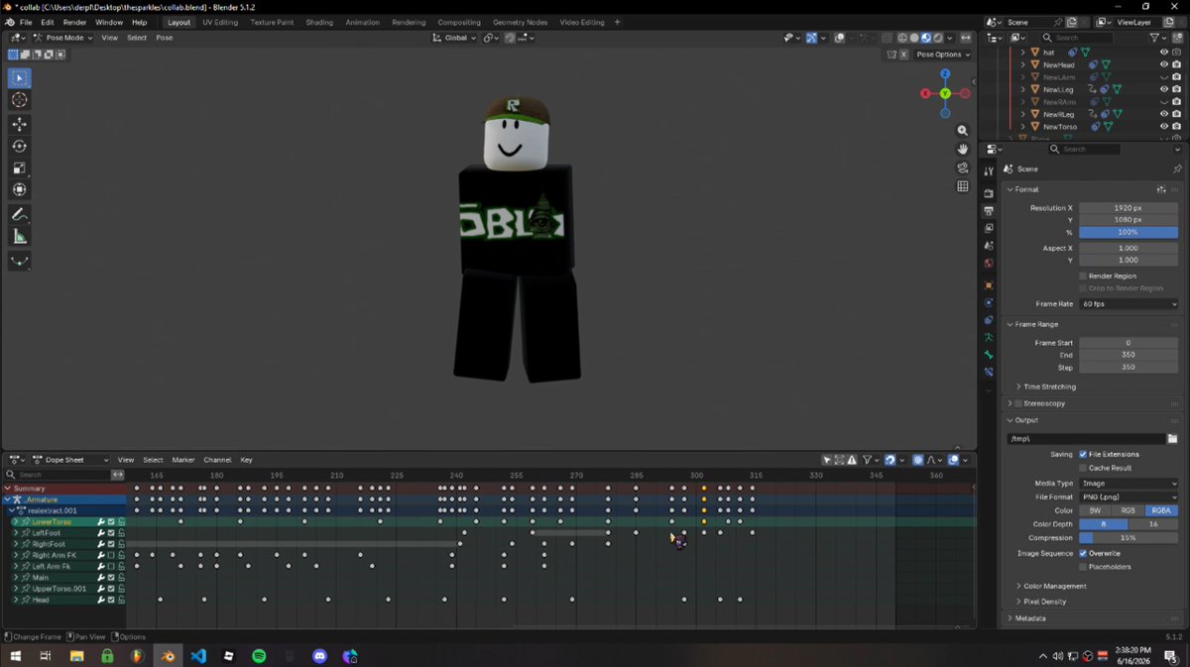1190x667 pixels.
Task: Select the BW color mode button
Action: click(1095, 510)
